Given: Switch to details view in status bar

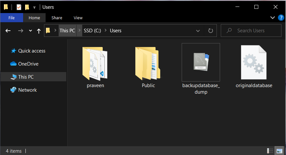Looking at the screenshot, I should (x=270, y=151).
